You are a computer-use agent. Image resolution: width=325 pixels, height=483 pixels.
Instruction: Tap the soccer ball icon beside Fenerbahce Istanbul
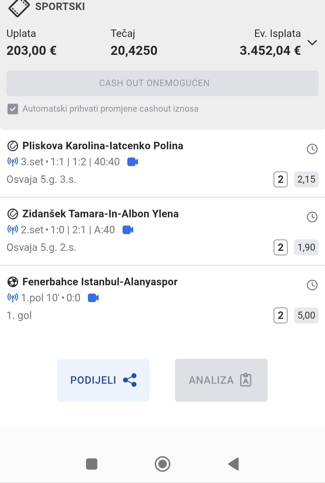(x=13, y=282)
